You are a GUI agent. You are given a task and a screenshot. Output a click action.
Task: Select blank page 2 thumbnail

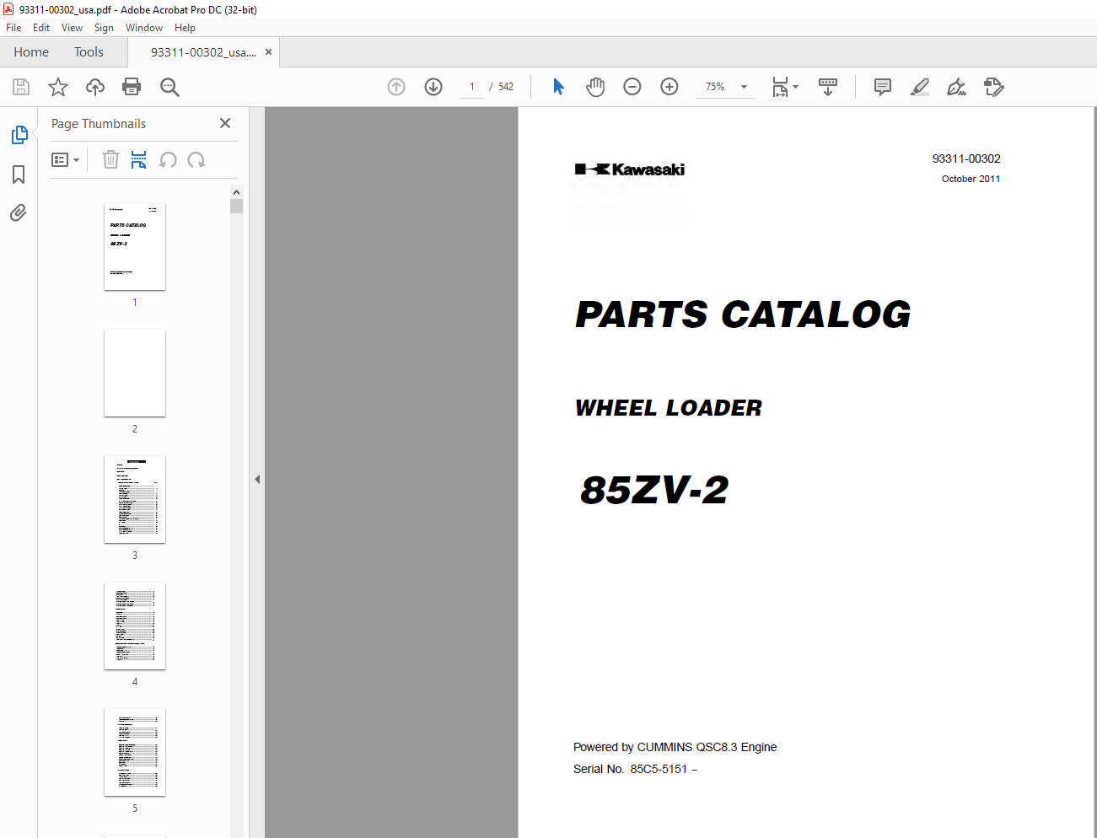click(x=135, y=373)
